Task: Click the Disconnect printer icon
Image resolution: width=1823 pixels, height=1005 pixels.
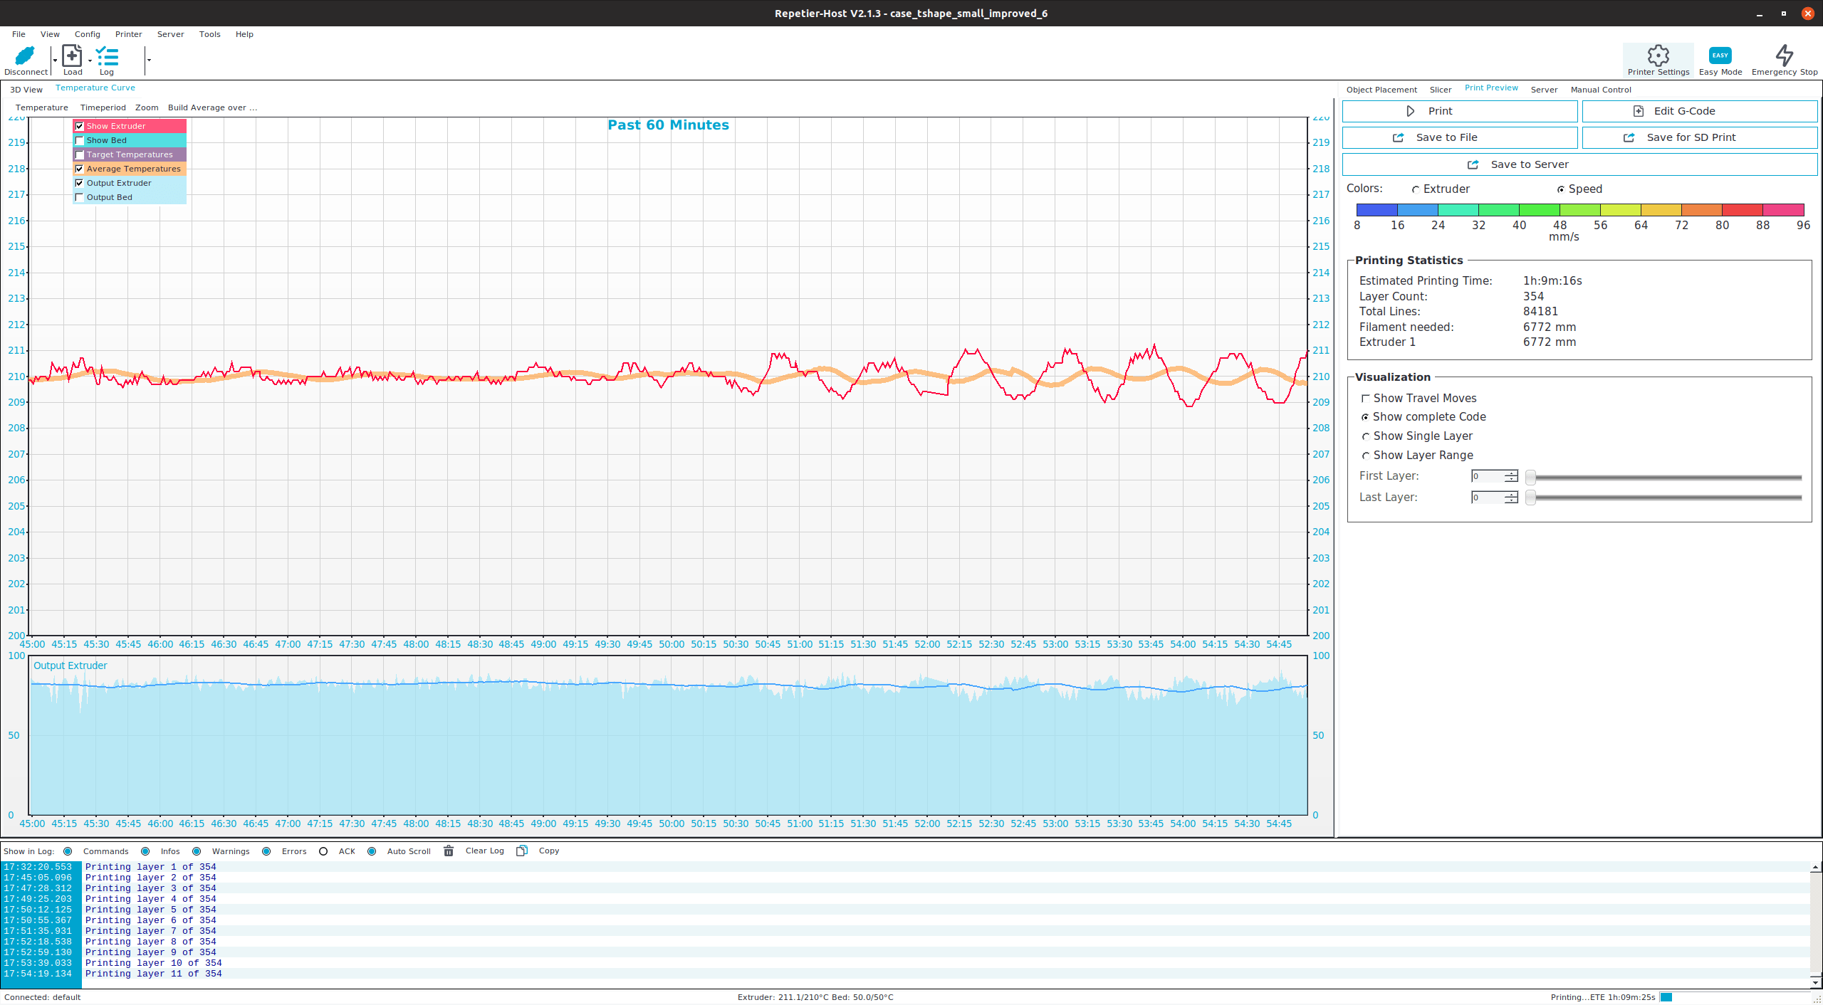Action: pyautogui.click(x=25, y=56)
